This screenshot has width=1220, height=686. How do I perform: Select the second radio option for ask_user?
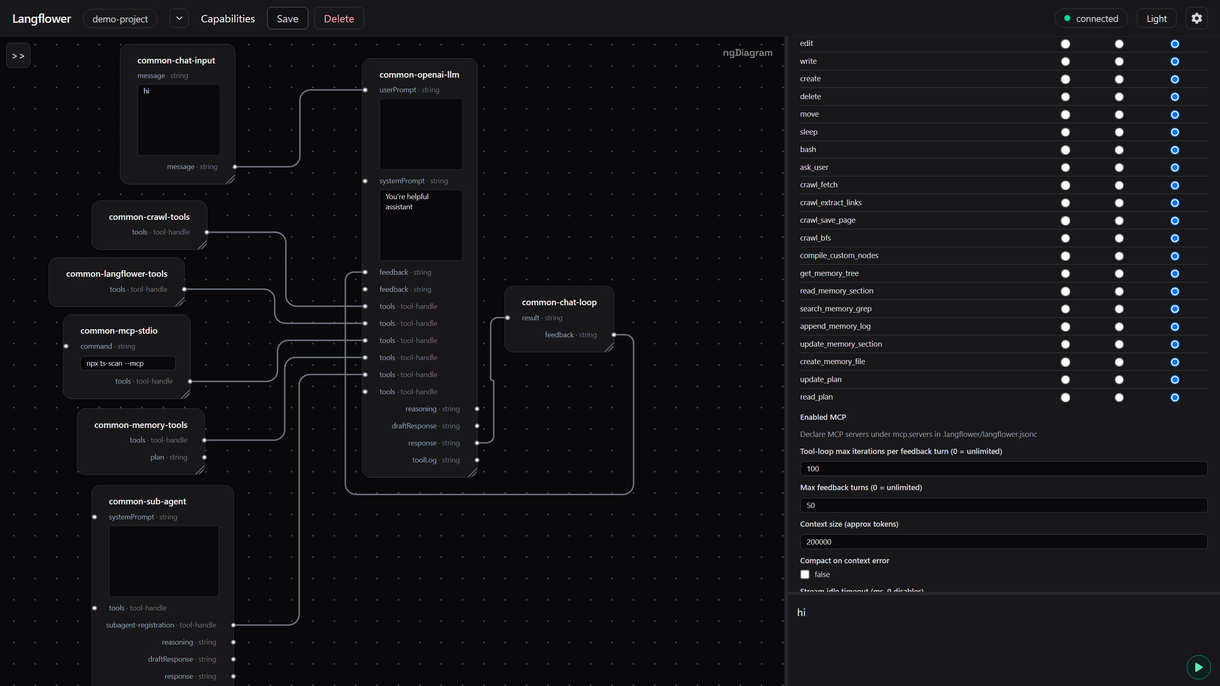point(1119,167)
